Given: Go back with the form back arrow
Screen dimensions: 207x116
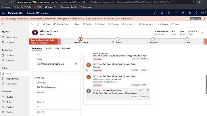Looking at the screenshot, I should (x=32, y=24).
